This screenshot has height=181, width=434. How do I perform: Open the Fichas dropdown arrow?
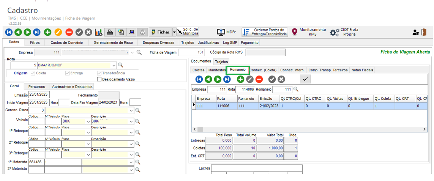click(174, 32)
